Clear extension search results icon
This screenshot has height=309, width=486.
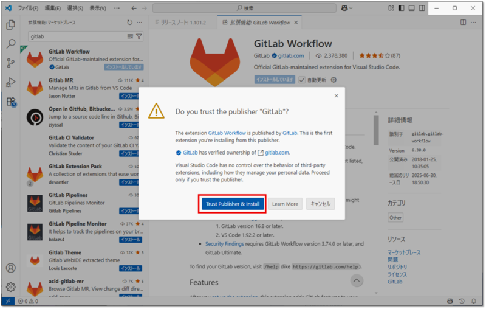(x=130, y=36)
